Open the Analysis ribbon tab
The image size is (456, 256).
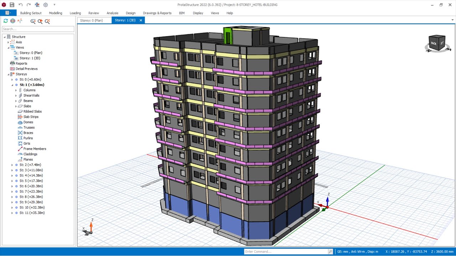coord(112,13)
